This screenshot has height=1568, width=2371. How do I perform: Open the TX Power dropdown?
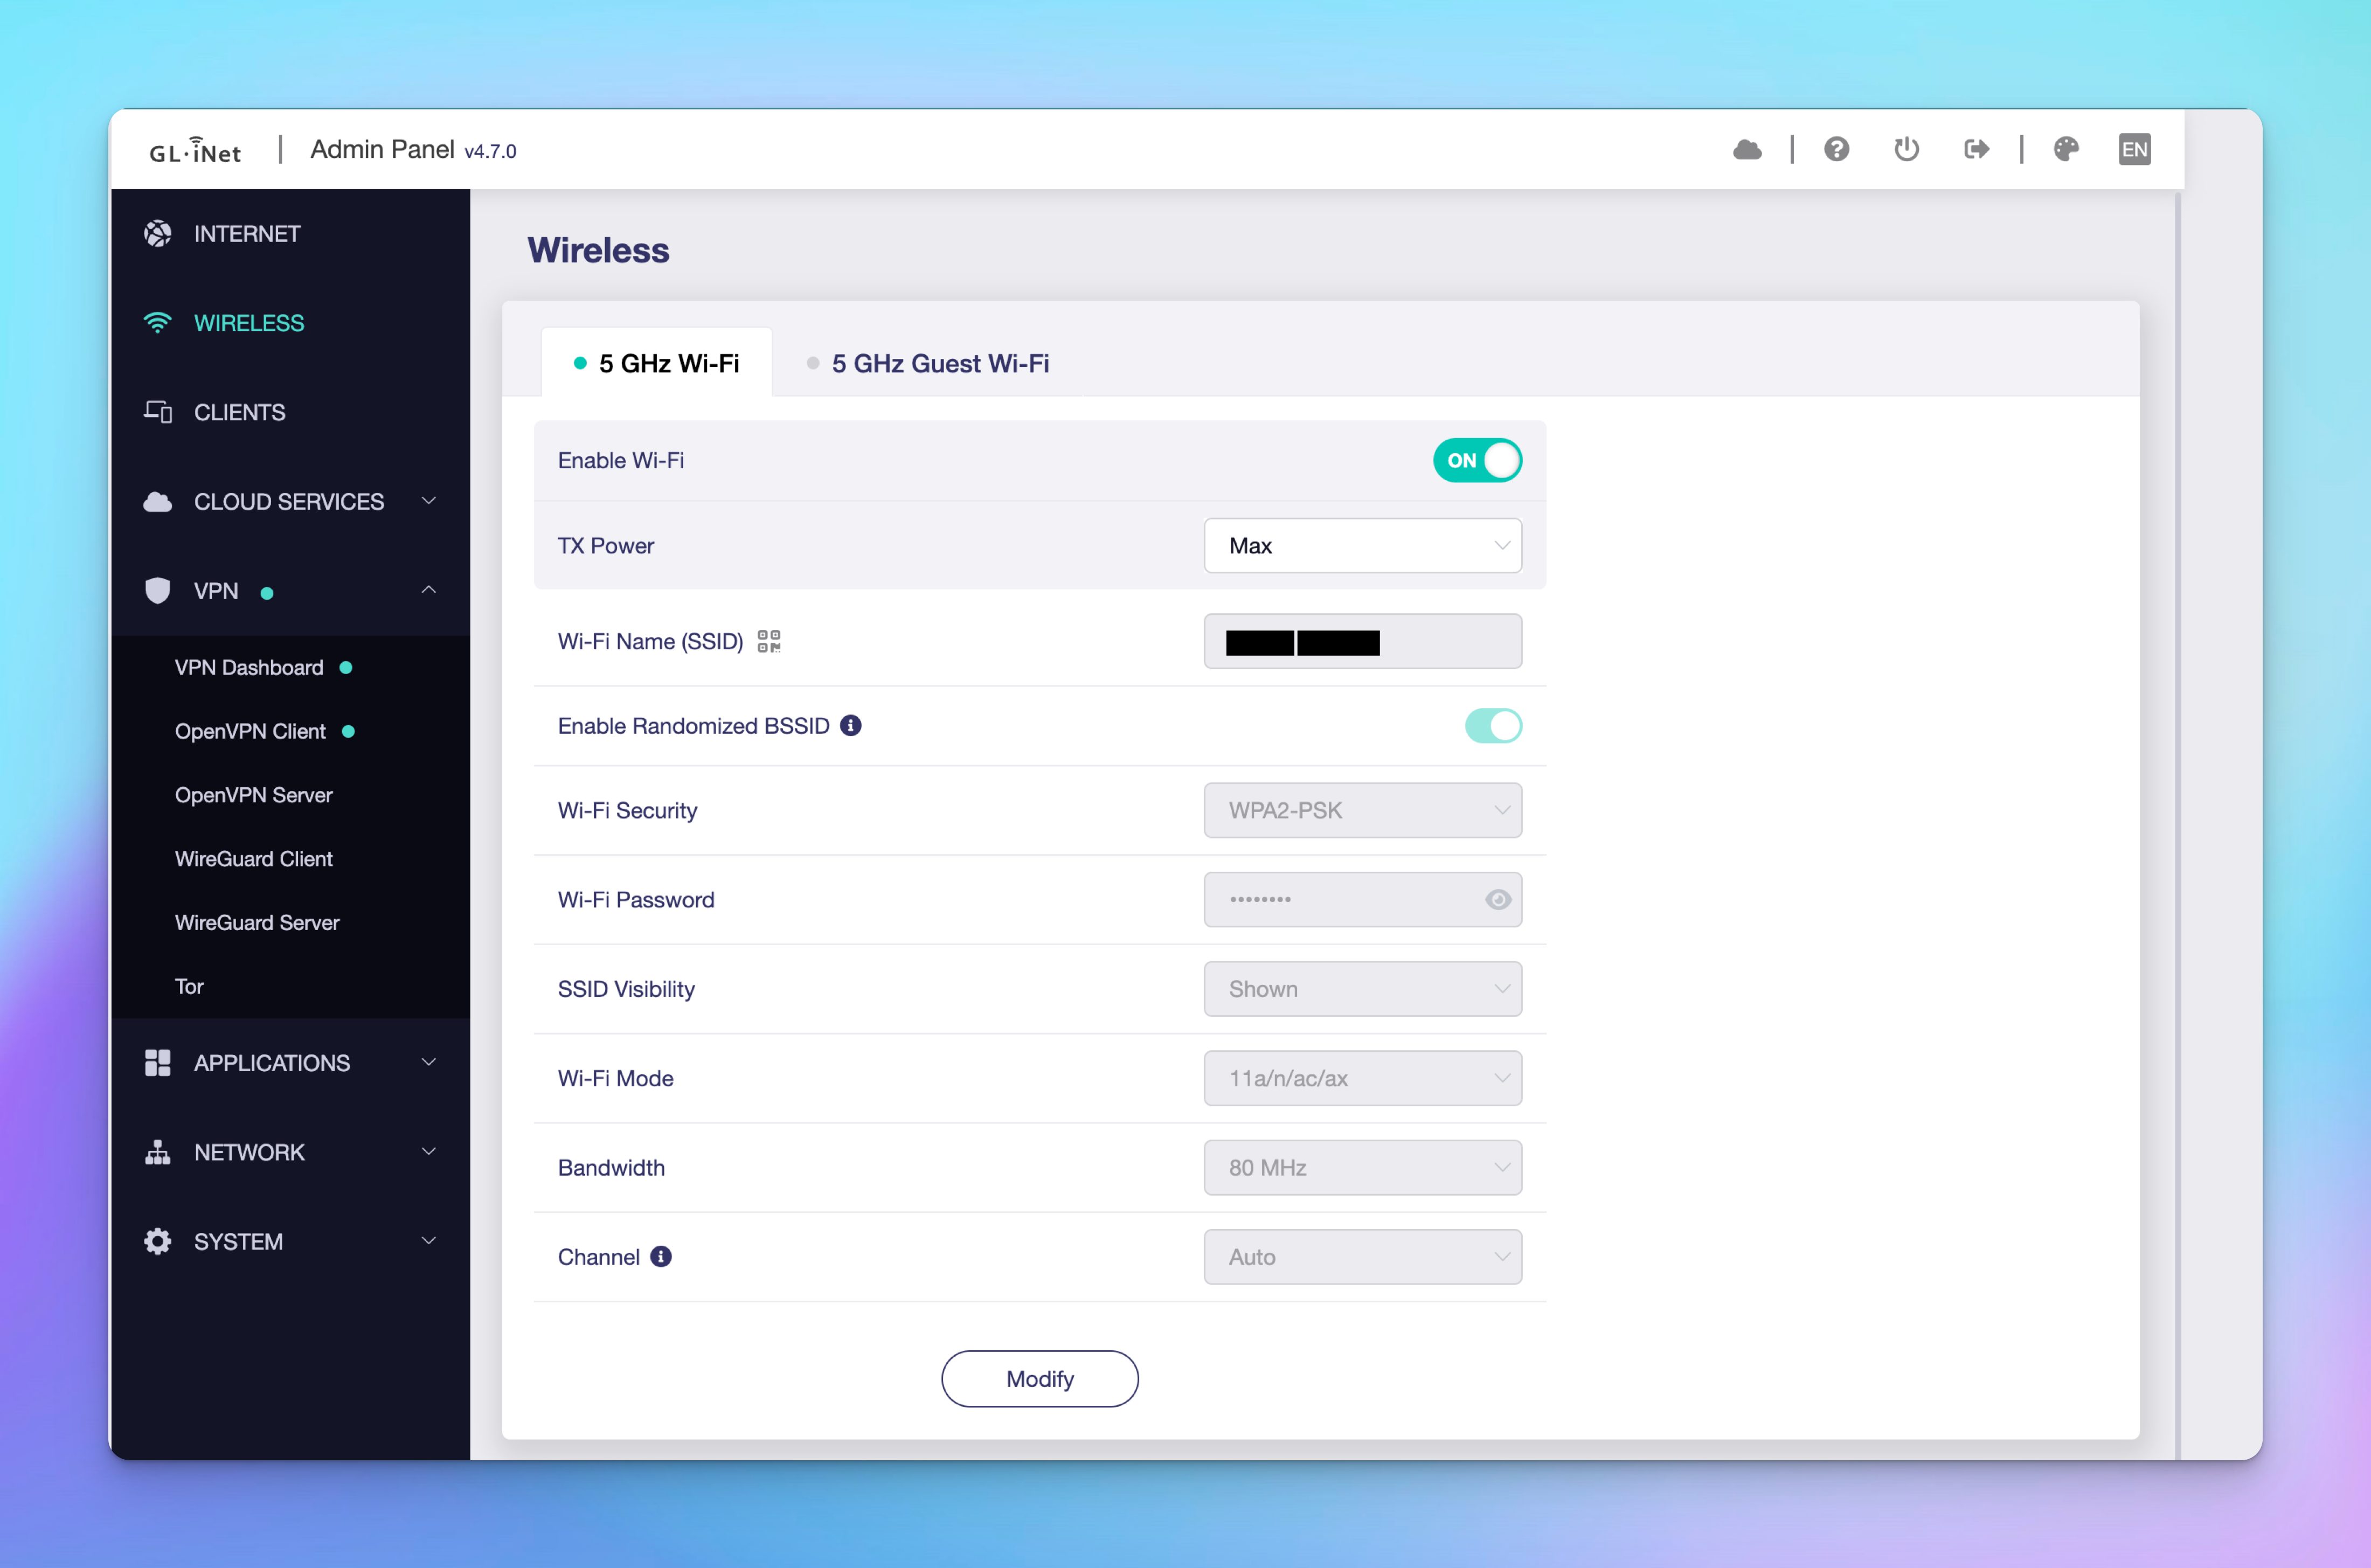coord(1362,546)
